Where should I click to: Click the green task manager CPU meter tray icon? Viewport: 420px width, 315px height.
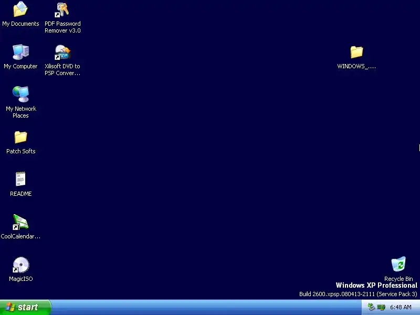(381, 307)
